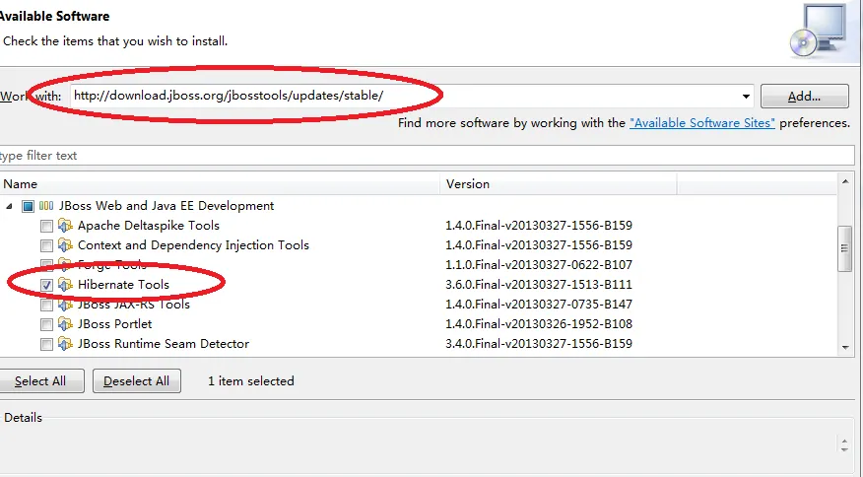
Task: Check the Apache Deltaspike Tools checkbox
Action: [46, 226]
